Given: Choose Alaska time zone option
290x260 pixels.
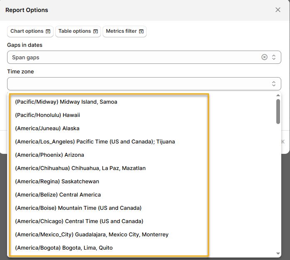Looking at the screenshot, I should [47, 128].
